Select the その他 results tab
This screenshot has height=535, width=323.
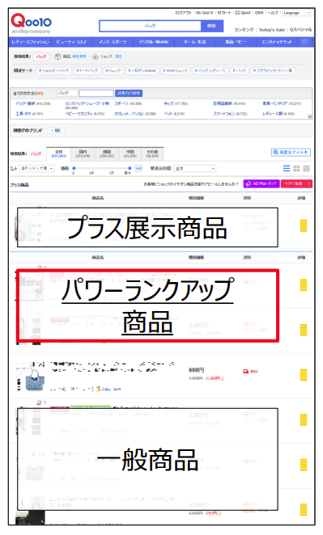tap(152, 154)
